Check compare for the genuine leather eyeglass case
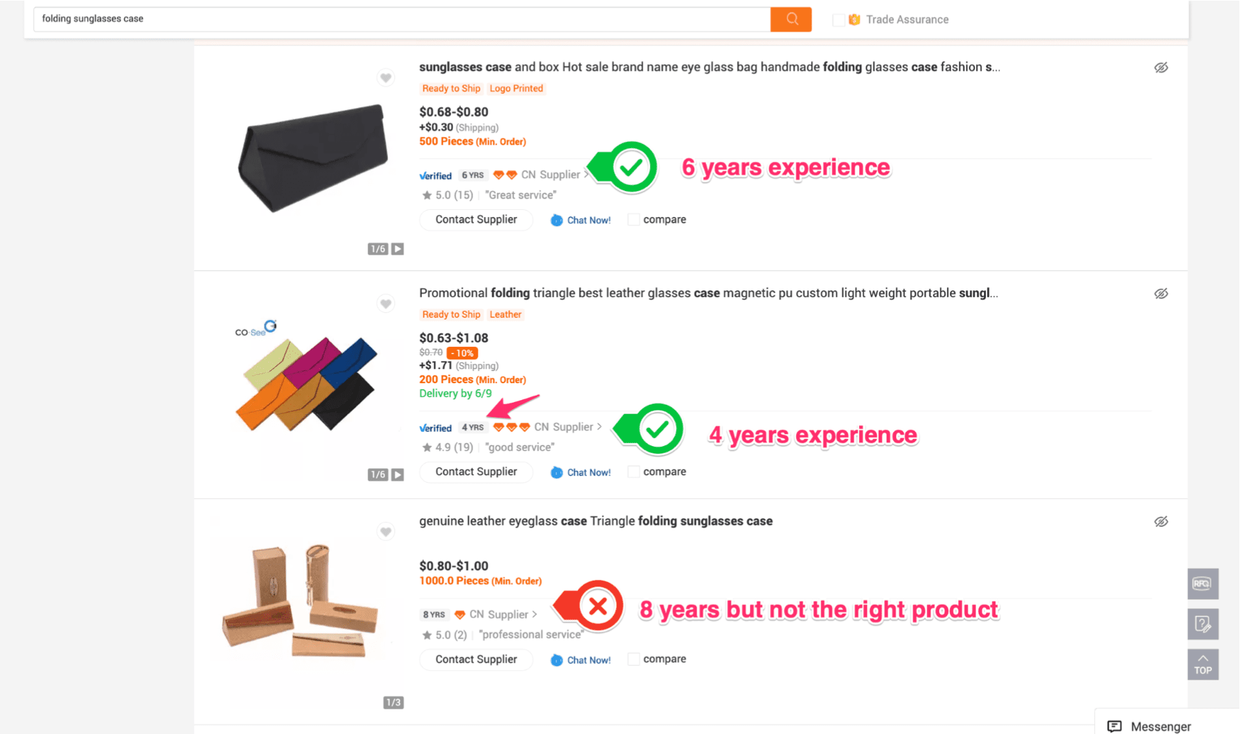The image size is (1240, 734). coord(633,659)
